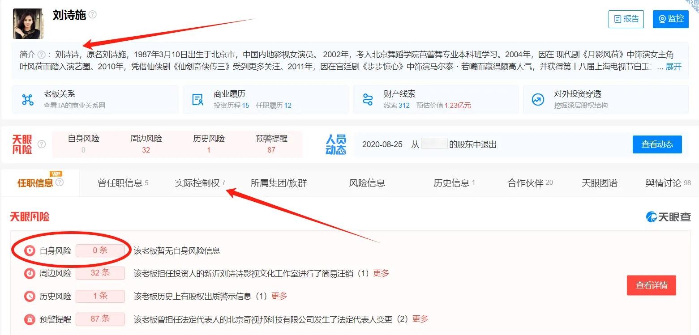Screen dimensions: 699x335
Task: Switch to the 舆情讨论 tab
Action: (x=668, y=183)
